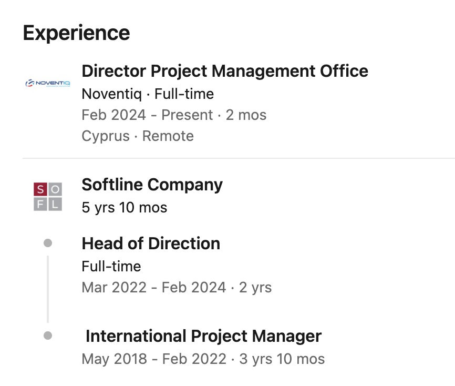Click the "Cyprus · Remote" location text

pos(138,136)
